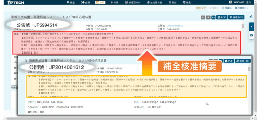
Task: Collapse the right sidebar chevron arrow
Action: click(x=251, y=26)
